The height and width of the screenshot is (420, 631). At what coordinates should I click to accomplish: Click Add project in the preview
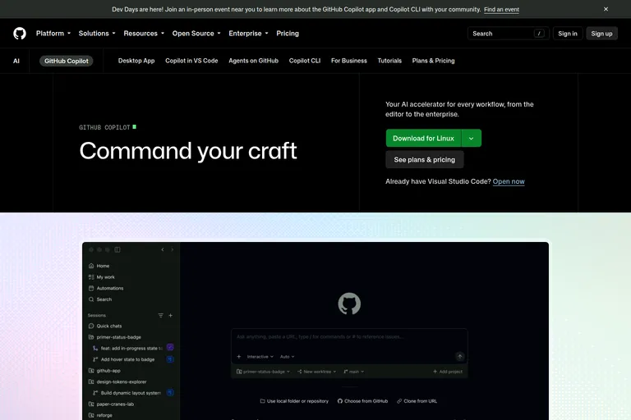(448, 372)
